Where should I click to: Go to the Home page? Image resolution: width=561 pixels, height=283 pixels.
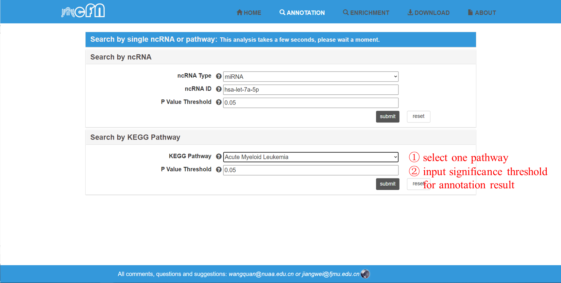(x=249, y=13)
